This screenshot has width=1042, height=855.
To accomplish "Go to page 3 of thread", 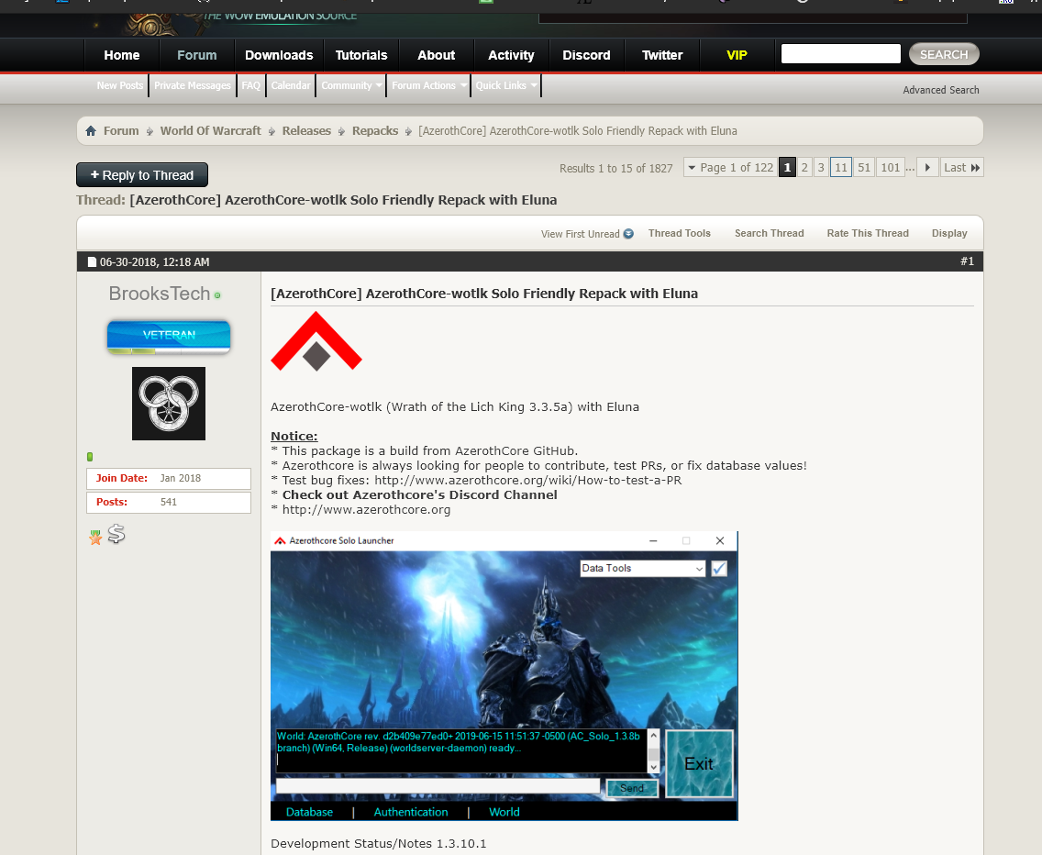I will click(821, 168).
